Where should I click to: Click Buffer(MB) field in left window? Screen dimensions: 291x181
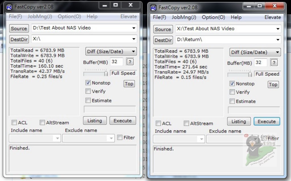(x=117, y=62)
